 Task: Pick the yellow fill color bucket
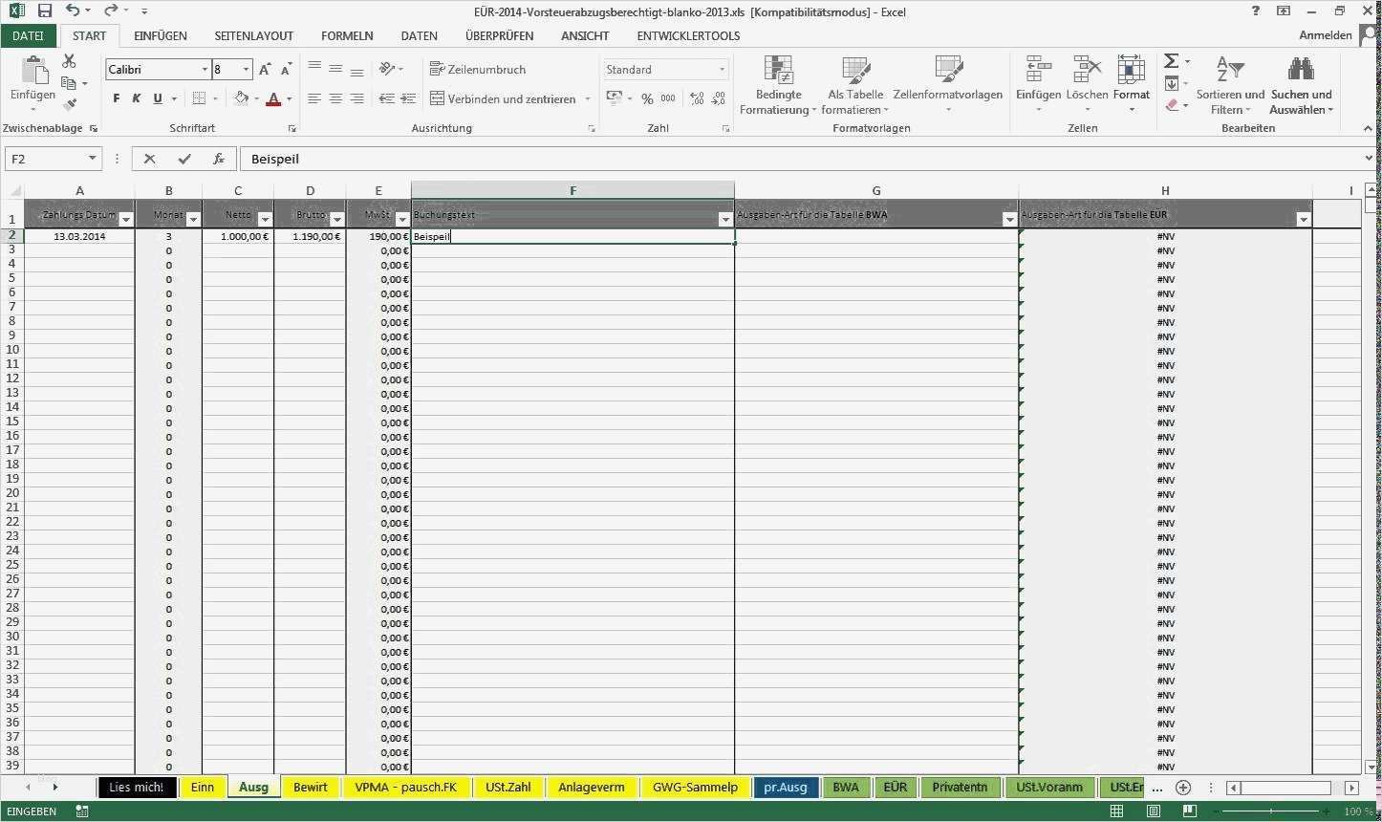coord(241,98)
